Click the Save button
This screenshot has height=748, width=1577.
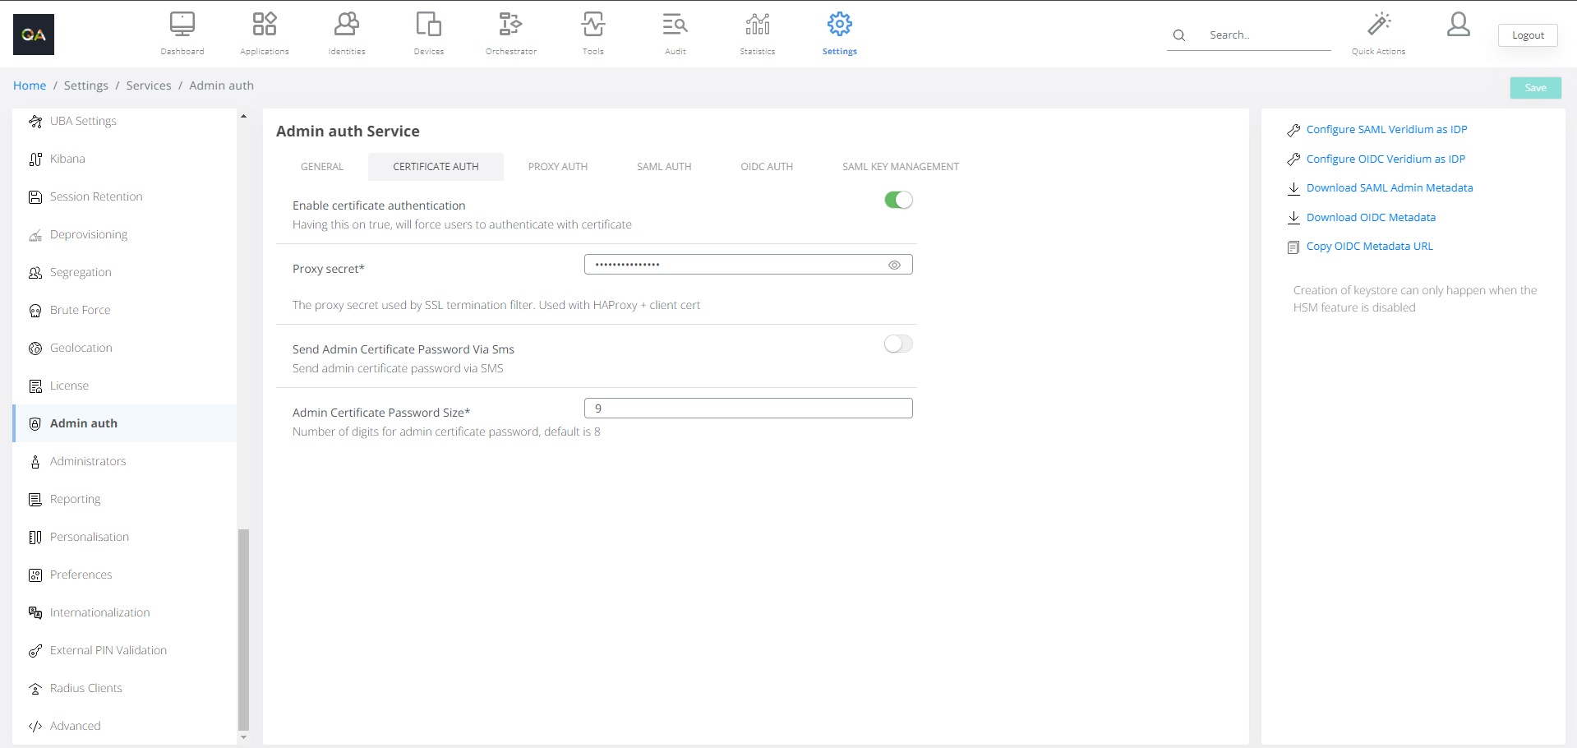pos(1535,88)
